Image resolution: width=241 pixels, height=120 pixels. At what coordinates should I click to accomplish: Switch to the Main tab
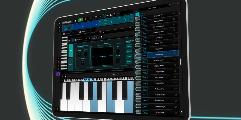tap(71, 50)
